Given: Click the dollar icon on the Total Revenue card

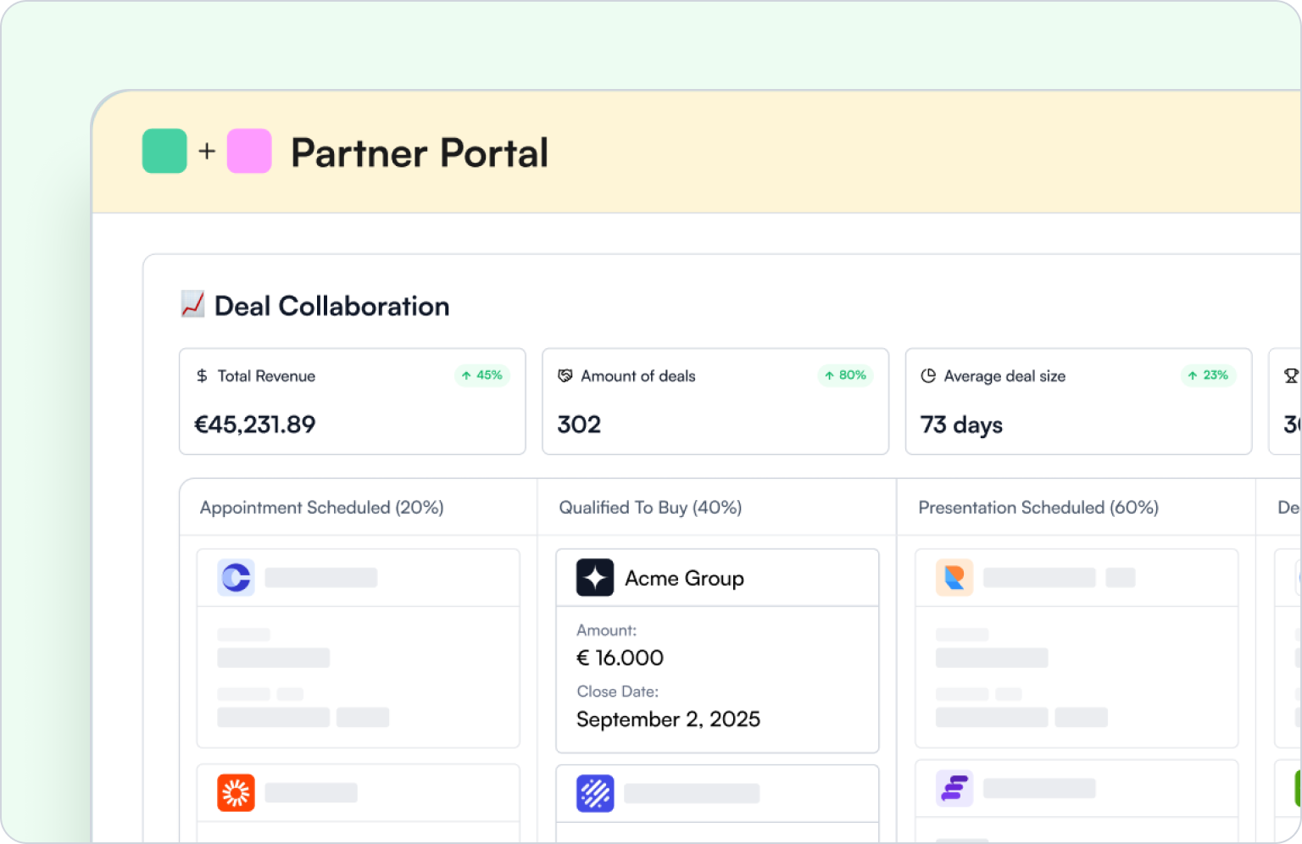Looking at the screenshot, I should coord(201,375).
